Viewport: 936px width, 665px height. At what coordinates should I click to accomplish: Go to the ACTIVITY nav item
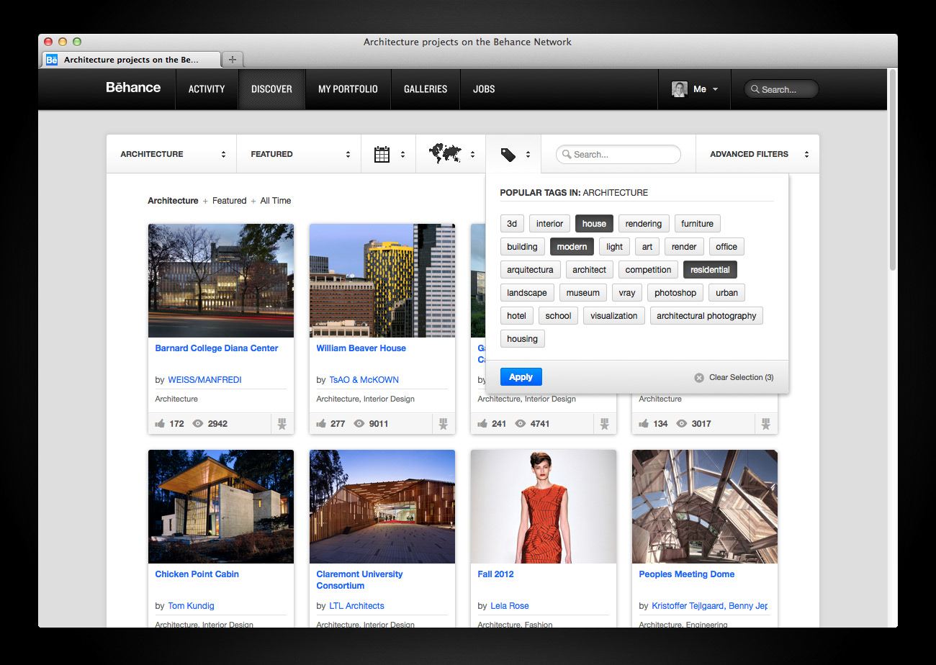pos(207,89)
